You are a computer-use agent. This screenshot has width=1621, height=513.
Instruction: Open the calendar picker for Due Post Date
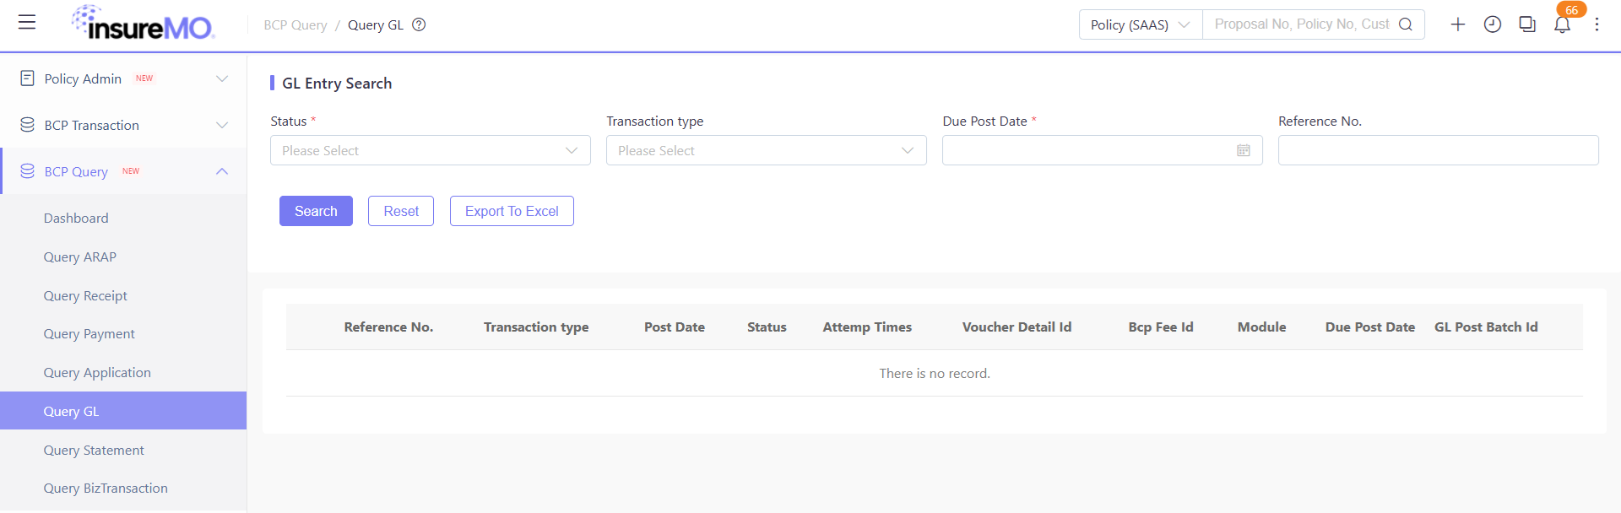[1244, 150]
